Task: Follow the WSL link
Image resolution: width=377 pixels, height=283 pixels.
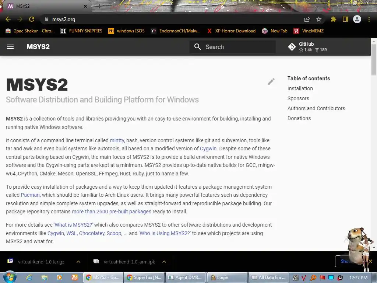Action: (71, 233)
